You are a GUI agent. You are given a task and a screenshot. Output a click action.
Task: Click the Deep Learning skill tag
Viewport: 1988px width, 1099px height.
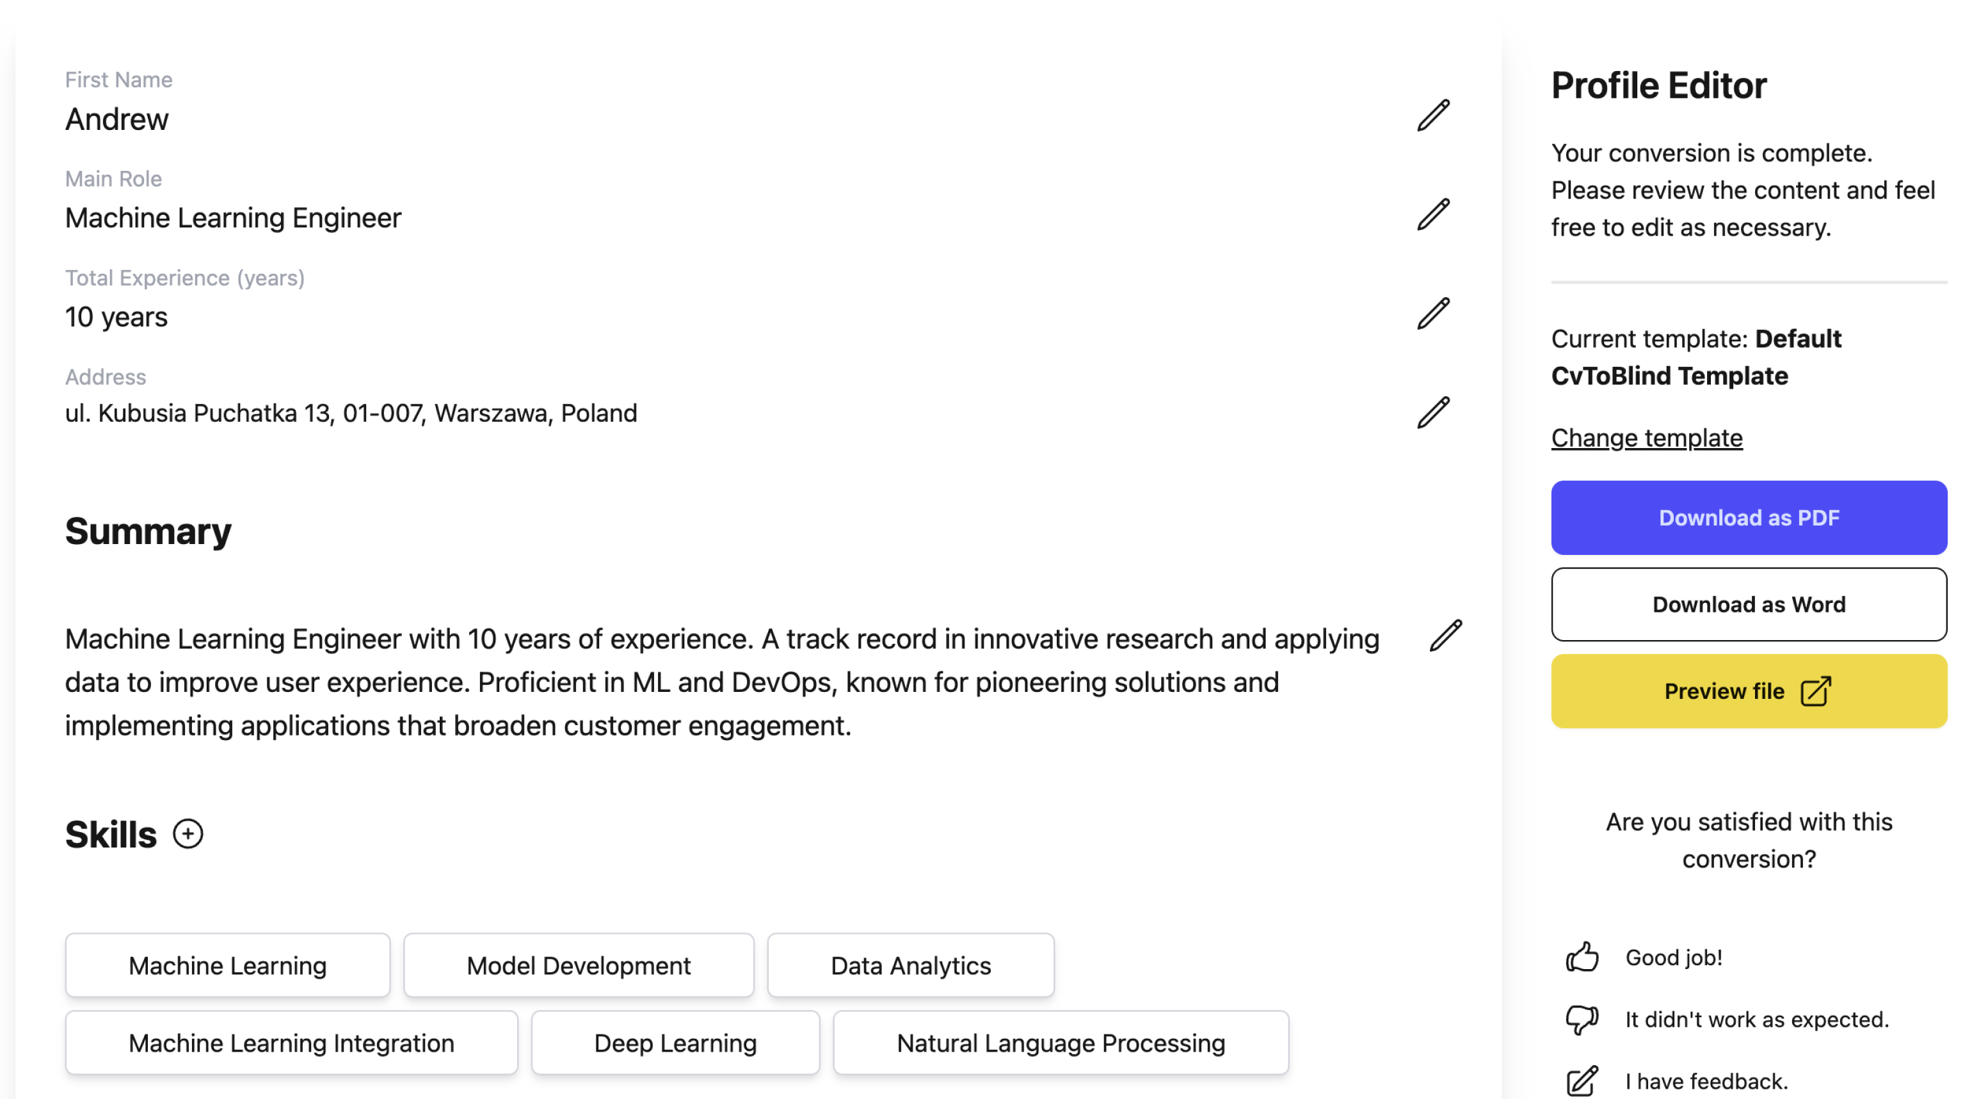point(675,1043)
